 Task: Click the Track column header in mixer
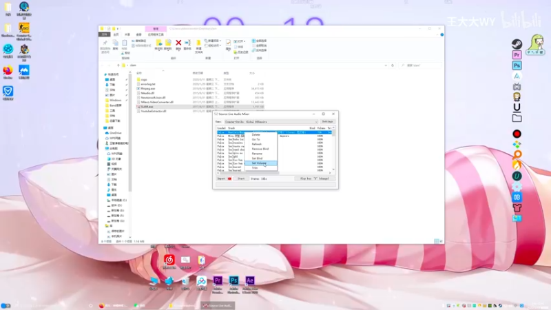pyautogui.click(x=231, y=128)
